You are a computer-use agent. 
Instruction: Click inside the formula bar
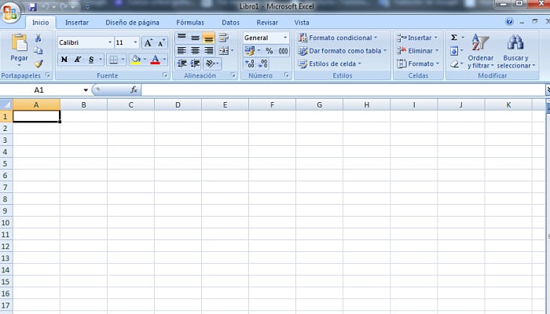[343, 90]
